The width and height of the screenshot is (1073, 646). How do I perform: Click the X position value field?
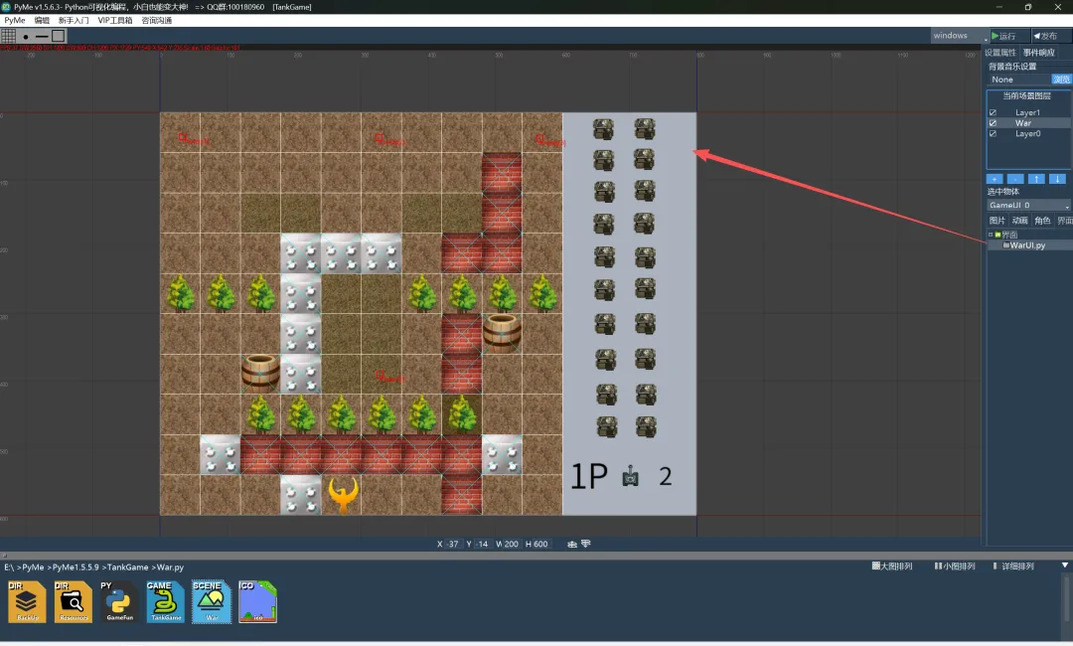(453, 544)
